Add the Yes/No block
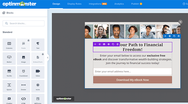188x104 pixels. [x=9, y=72]
